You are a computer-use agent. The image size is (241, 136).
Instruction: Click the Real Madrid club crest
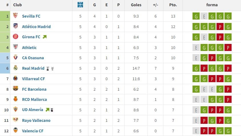pyautogui.click(x=15, y=68)
